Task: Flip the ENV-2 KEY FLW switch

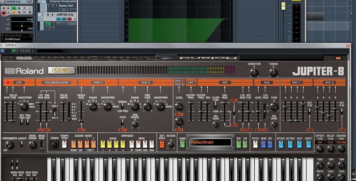Action: pos(342,111)
